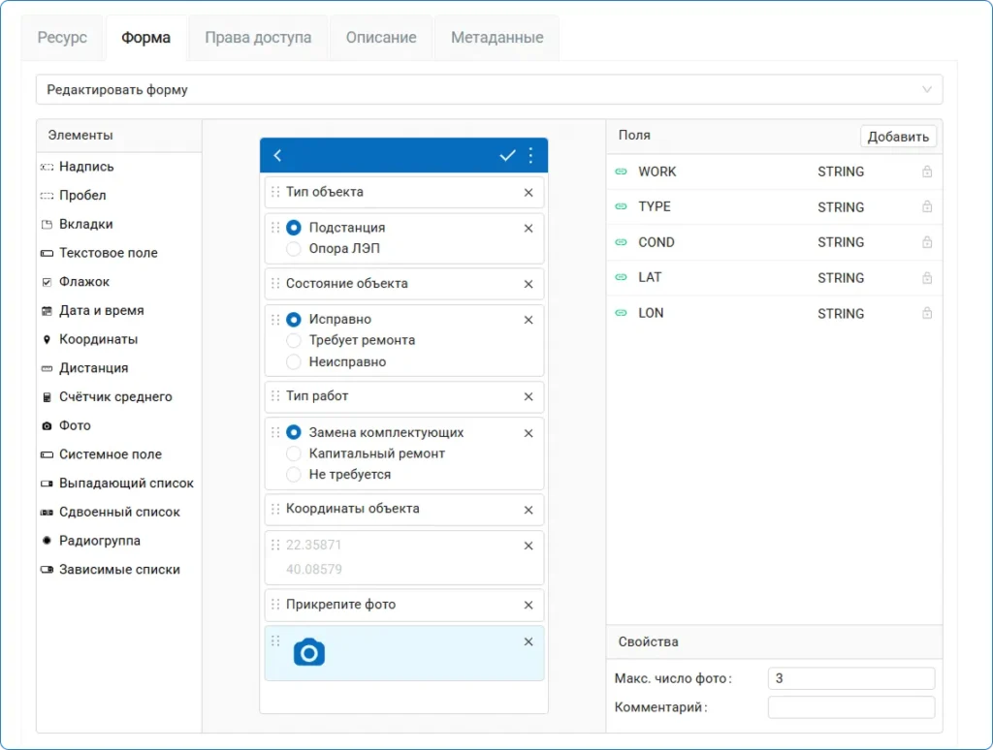Image resolution: width=993 pixels, height=750 pixels.
Task: Remove the 'Тип объекта' label element
Action: click(529, 192)
